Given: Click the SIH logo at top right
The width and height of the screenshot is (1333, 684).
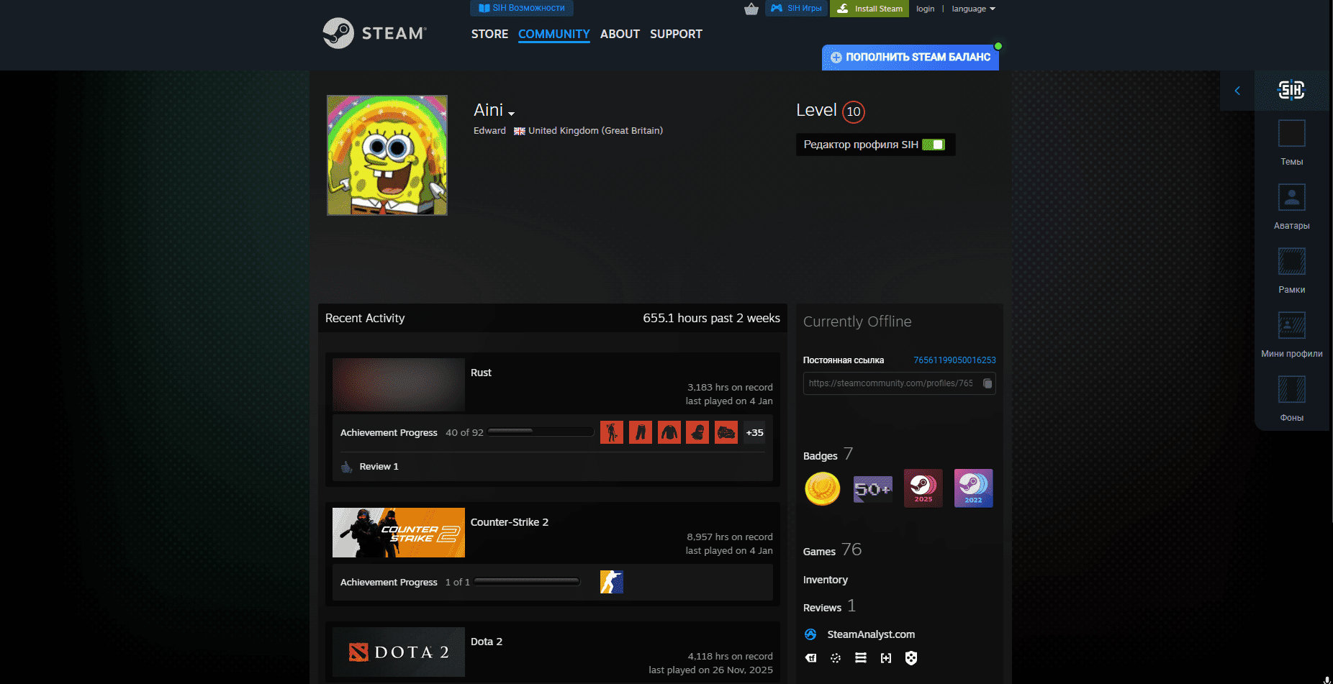Looking at the screenshot, I should [1290, 90].
